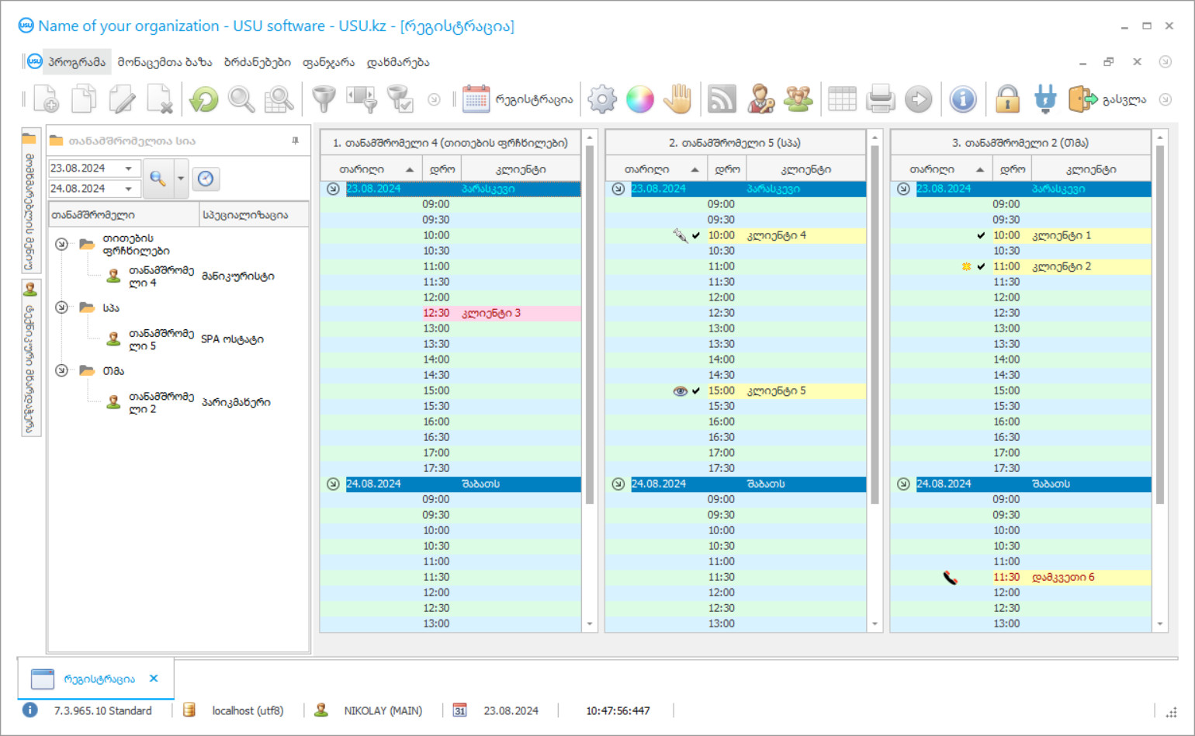Collapse the თმა tree group
1195x736 pixels.
(61, 370)
